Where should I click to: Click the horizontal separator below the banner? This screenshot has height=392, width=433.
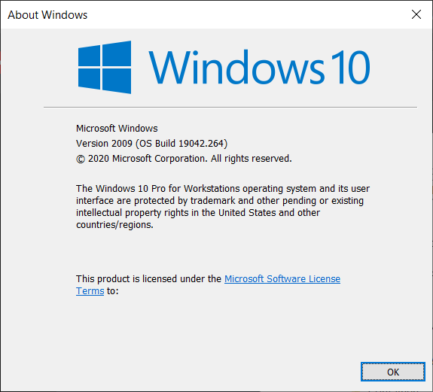coord(230,107)
